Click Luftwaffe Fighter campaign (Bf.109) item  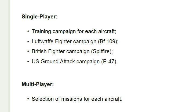click(x=75, y=41)
